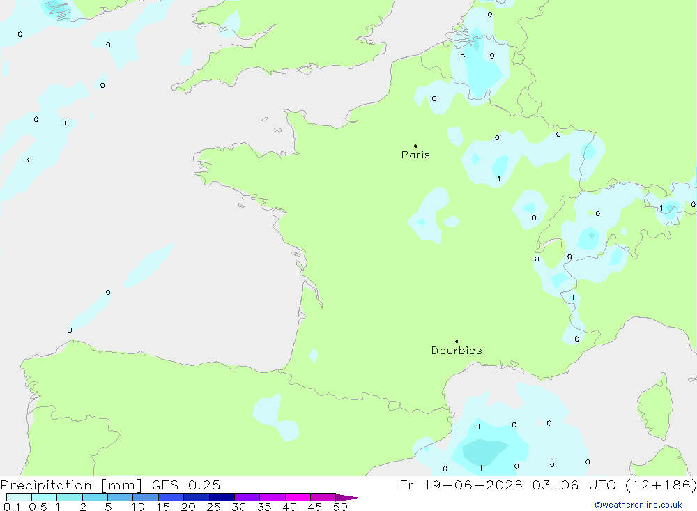Click the 'Fr 19-06-2026' date text

point(461,485)
